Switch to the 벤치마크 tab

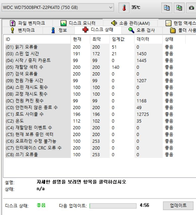[22, 30]
